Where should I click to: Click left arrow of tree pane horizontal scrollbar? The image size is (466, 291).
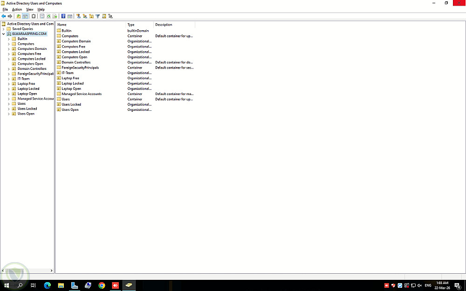(x=3, y=271)
